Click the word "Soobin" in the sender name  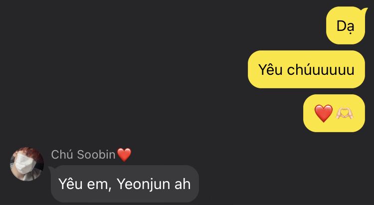[x=96, y=155]
